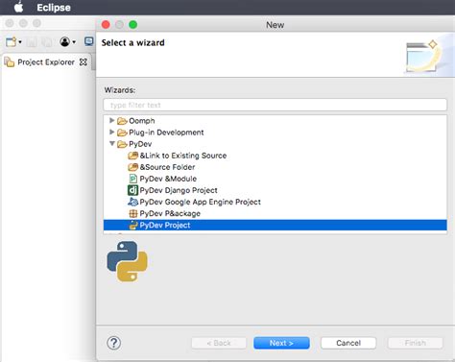Expand the Oomph category
The width and height of the screenshot is (455, 362).
[x=111, y=120]
